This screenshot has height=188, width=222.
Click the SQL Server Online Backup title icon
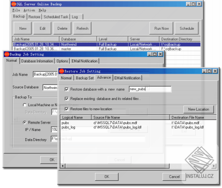coord(14,4)
